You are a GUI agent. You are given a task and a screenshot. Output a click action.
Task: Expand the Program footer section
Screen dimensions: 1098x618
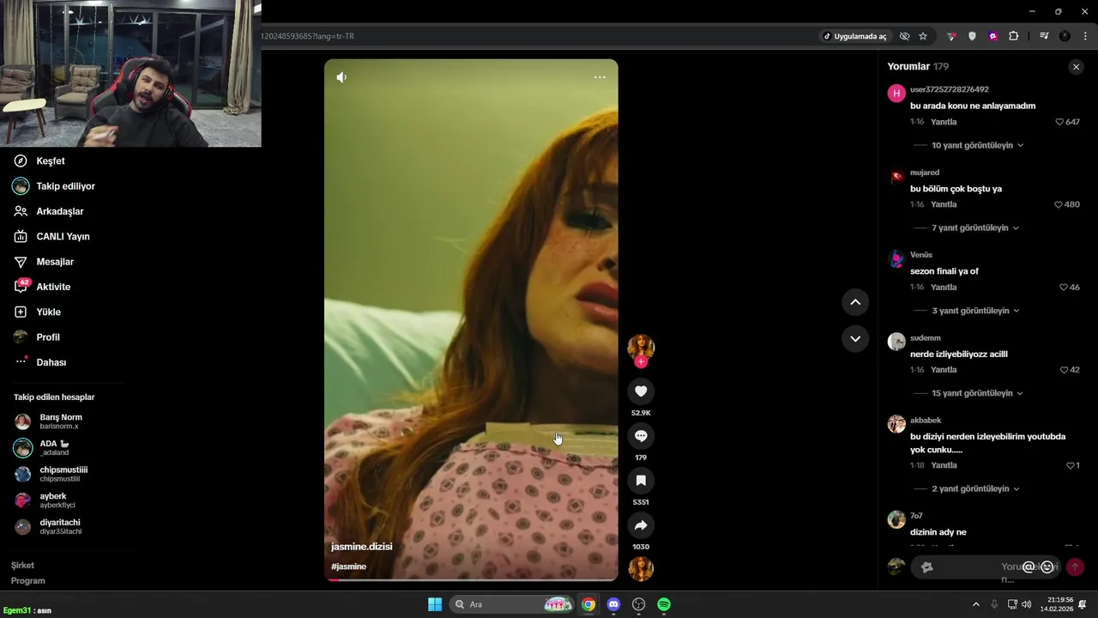(x=28, y=581)
